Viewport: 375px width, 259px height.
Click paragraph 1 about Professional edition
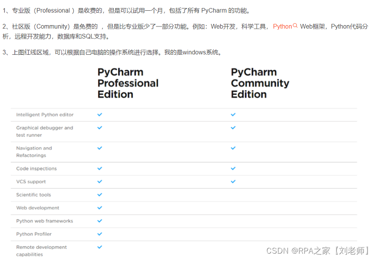coord(127,10)
